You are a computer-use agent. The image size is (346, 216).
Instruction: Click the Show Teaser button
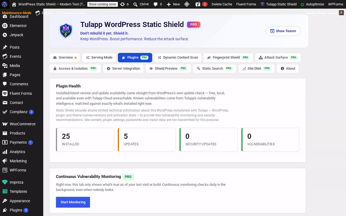tap(283, 31)
